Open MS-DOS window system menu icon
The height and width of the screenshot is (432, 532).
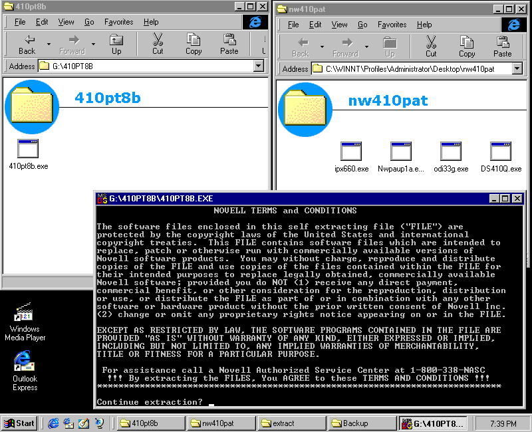click(x=102, y=198)
